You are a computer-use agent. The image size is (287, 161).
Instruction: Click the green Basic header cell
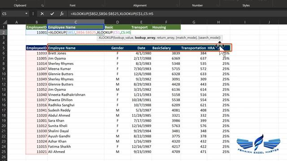[117, 27]
